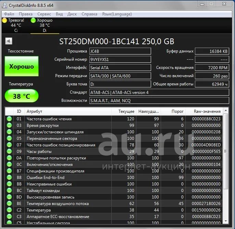This screenshot has width=235, height=229.
Task: Click the buffer size field 16384 KB
Action: pyautogui.click(x=212, y=51)
